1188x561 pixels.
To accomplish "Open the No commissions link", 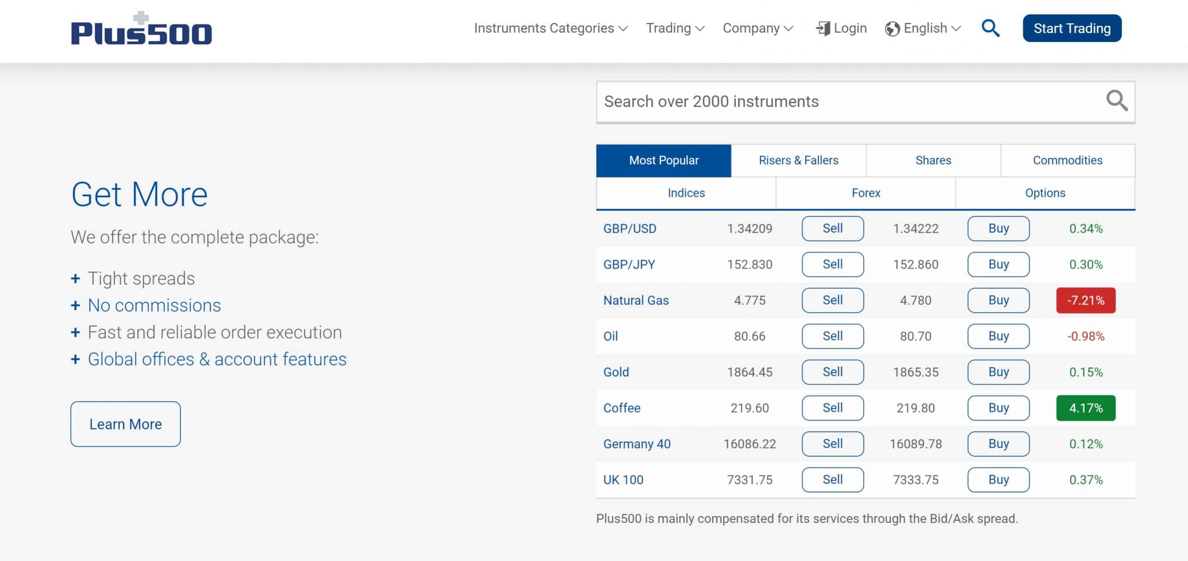I will tap(154, 306).
